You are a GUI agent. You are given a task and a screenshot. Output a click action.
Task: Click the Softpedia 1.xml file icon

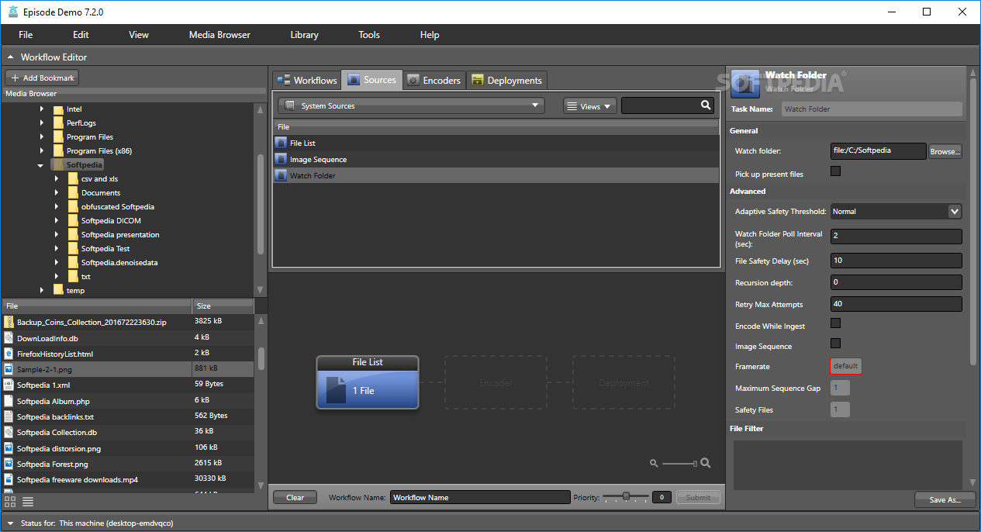coord(9,385)
